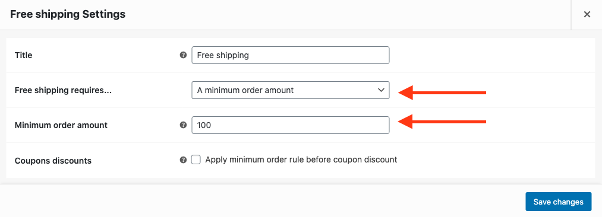Screen dimensions: 602x217
Task: Enable the minimum order rule before coupon checkbox
Action: [x=196, y=159]
